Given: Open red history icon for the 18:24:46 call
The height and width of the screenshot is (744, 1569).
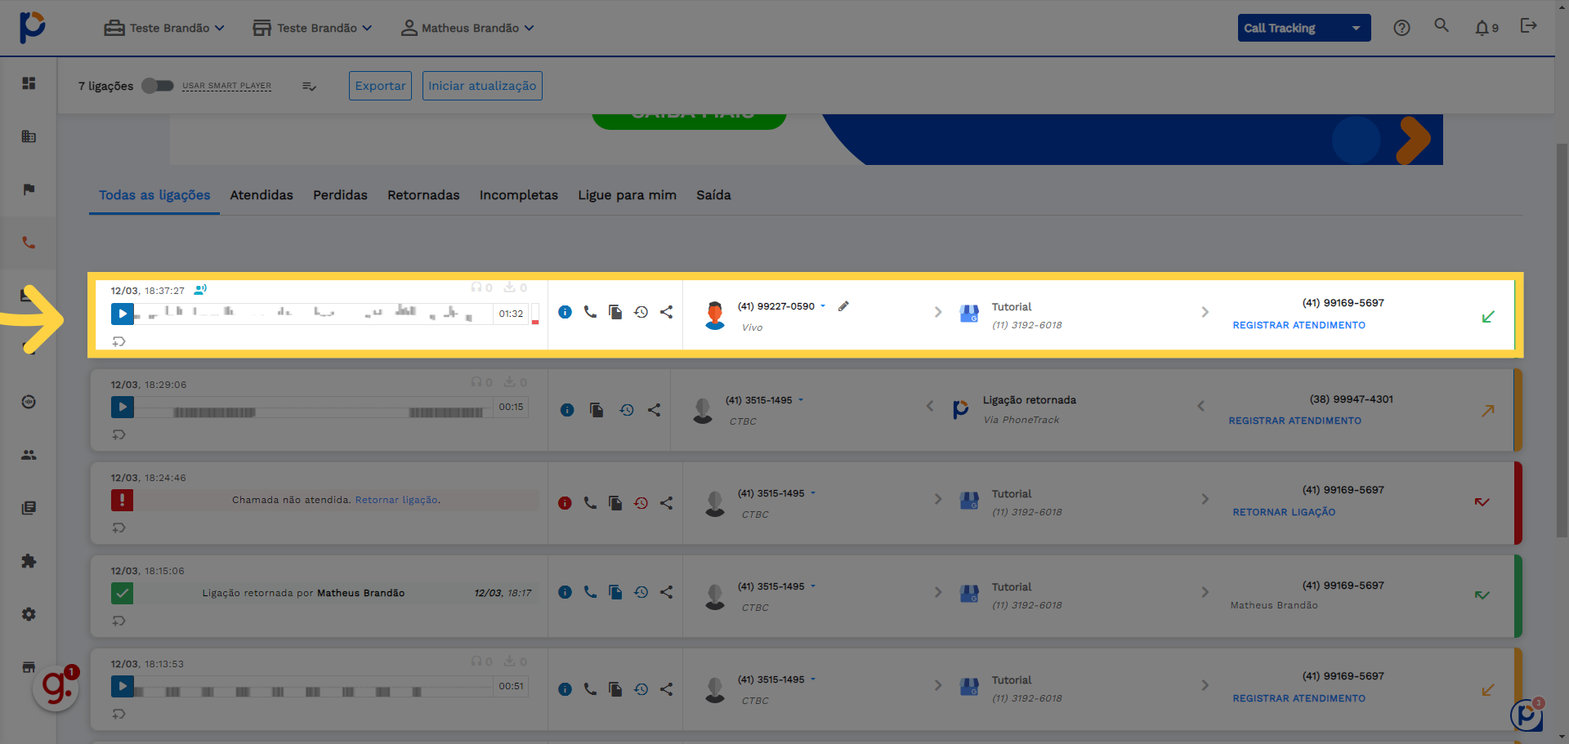Looking at the screenshot, I should click(641, 503).
